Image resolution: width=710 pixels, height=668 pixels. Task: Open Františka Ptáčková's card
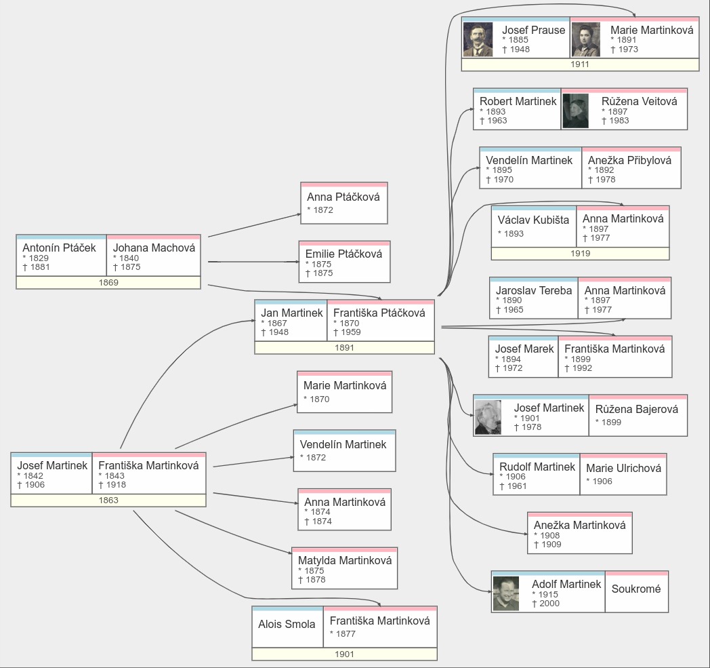[x=380, y=321]
